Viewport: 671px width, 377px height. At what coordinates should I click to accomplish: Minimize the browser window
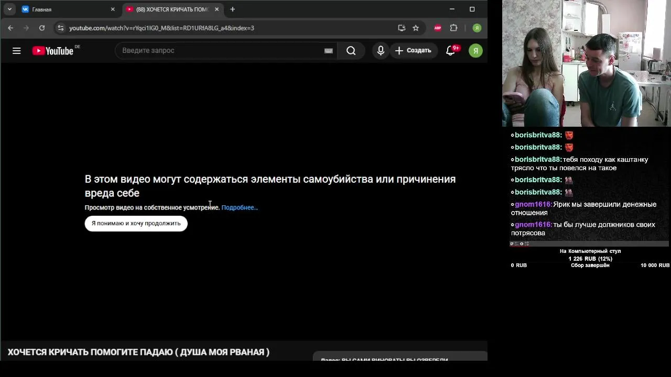(452, 9)
